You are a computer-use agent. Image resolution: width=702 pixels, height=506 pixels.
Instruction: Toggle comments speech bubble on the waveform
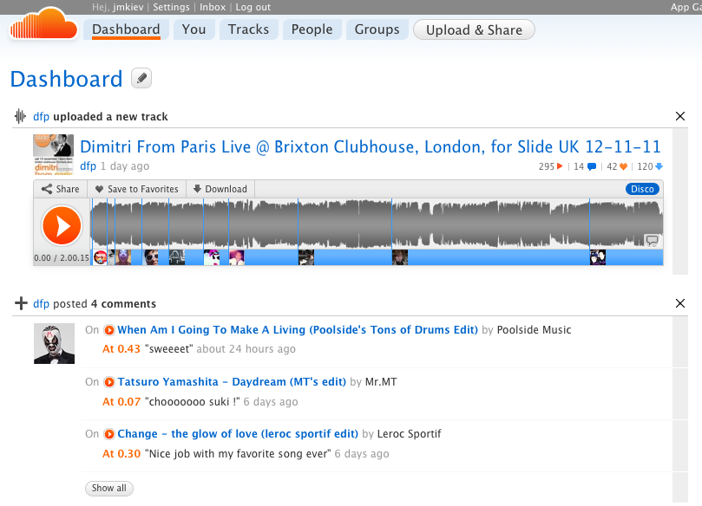pos(652,240)
